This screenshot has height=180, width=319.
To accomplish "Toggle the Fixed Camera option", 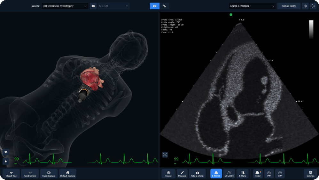I will pos(49,174).
